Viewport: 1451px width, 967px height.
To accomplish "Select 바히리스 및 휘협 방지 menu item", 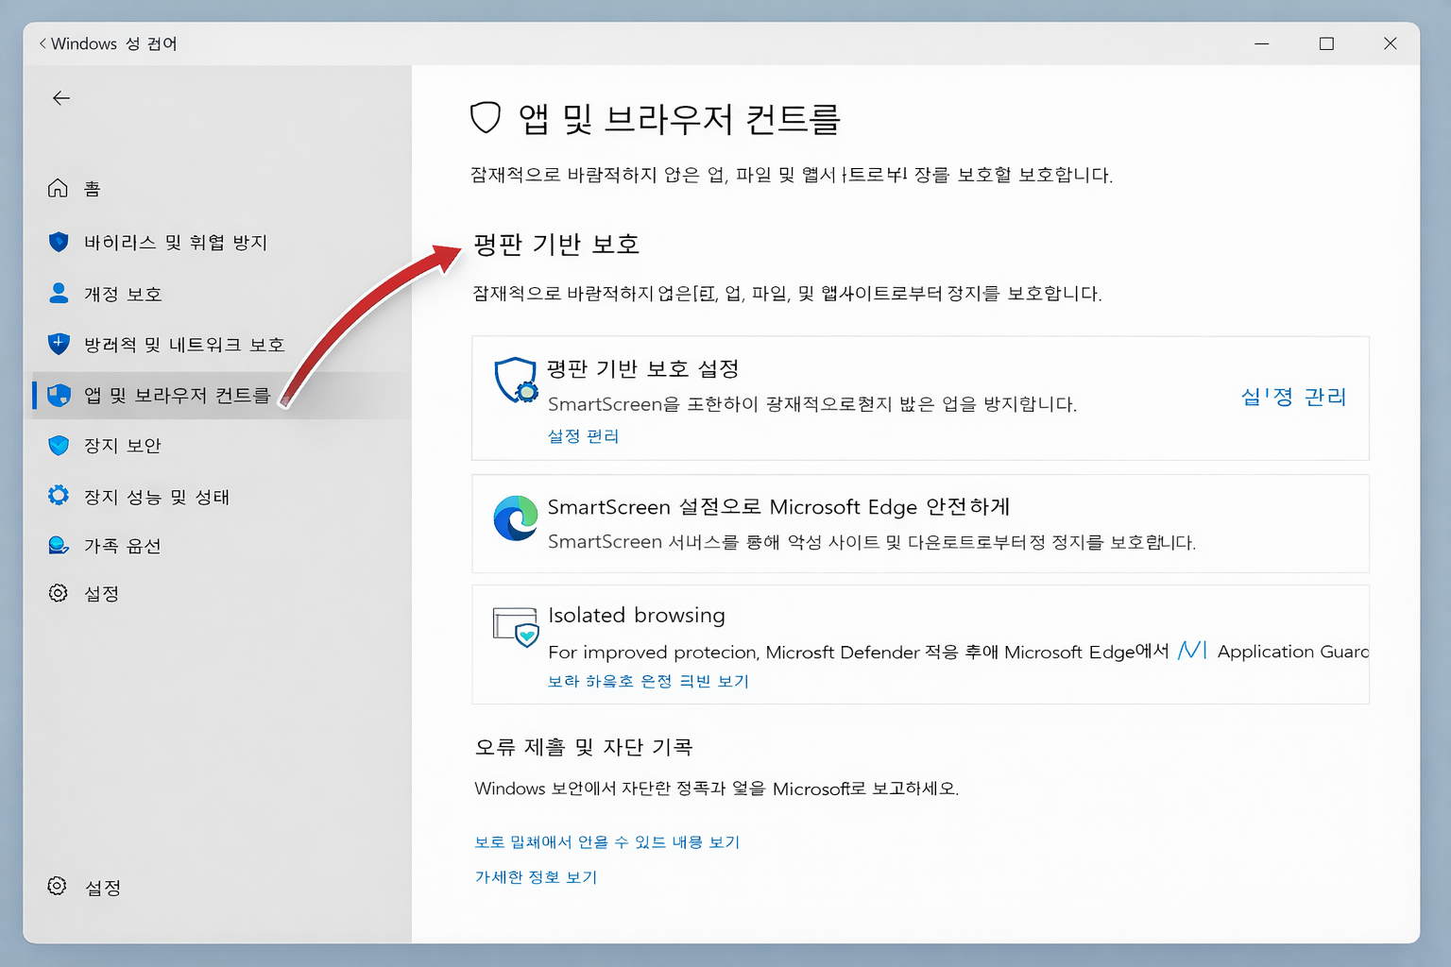I will point(176,243).
